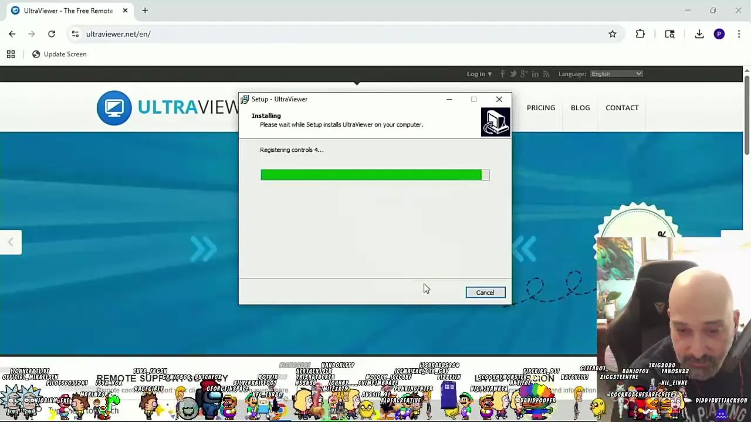Open the media control icon in toolbar
The height and width of the screenshot is (422, 751).
(x=669, y=34)
